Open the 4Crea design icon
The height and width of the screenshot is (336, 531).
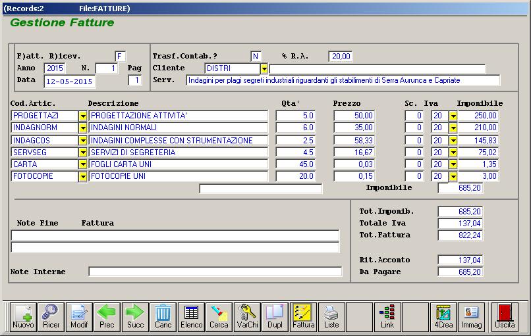(443, 317)
